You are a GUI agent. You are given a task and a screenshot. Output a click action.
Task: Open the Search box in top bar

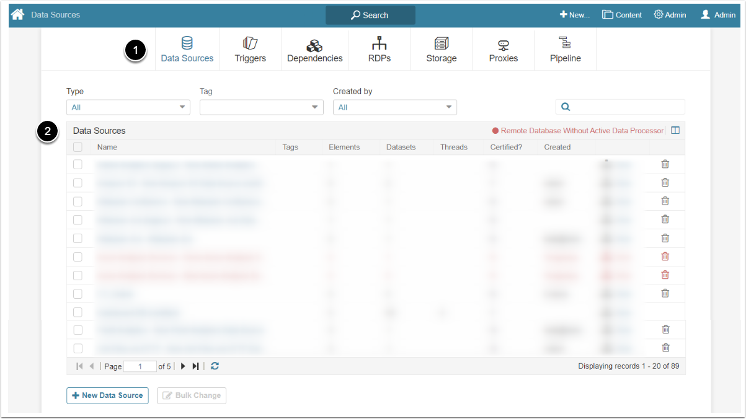click(x=370, y=15)
